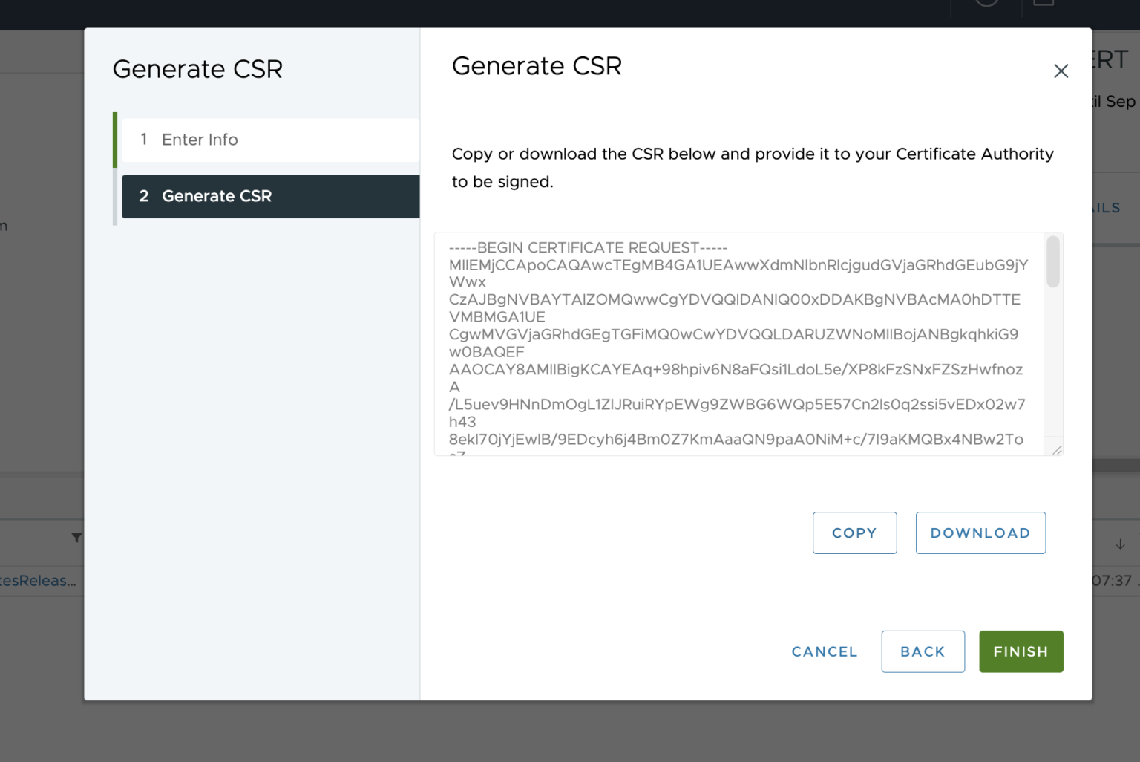
Task: Click the resize handle of the CSR text box
Action: point(1057,450)
